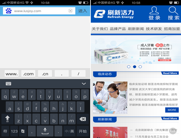Open the 招商加盟 menu item
Image resolution: width=181 pixels, height=138 pixels.
tap(172, 29)
